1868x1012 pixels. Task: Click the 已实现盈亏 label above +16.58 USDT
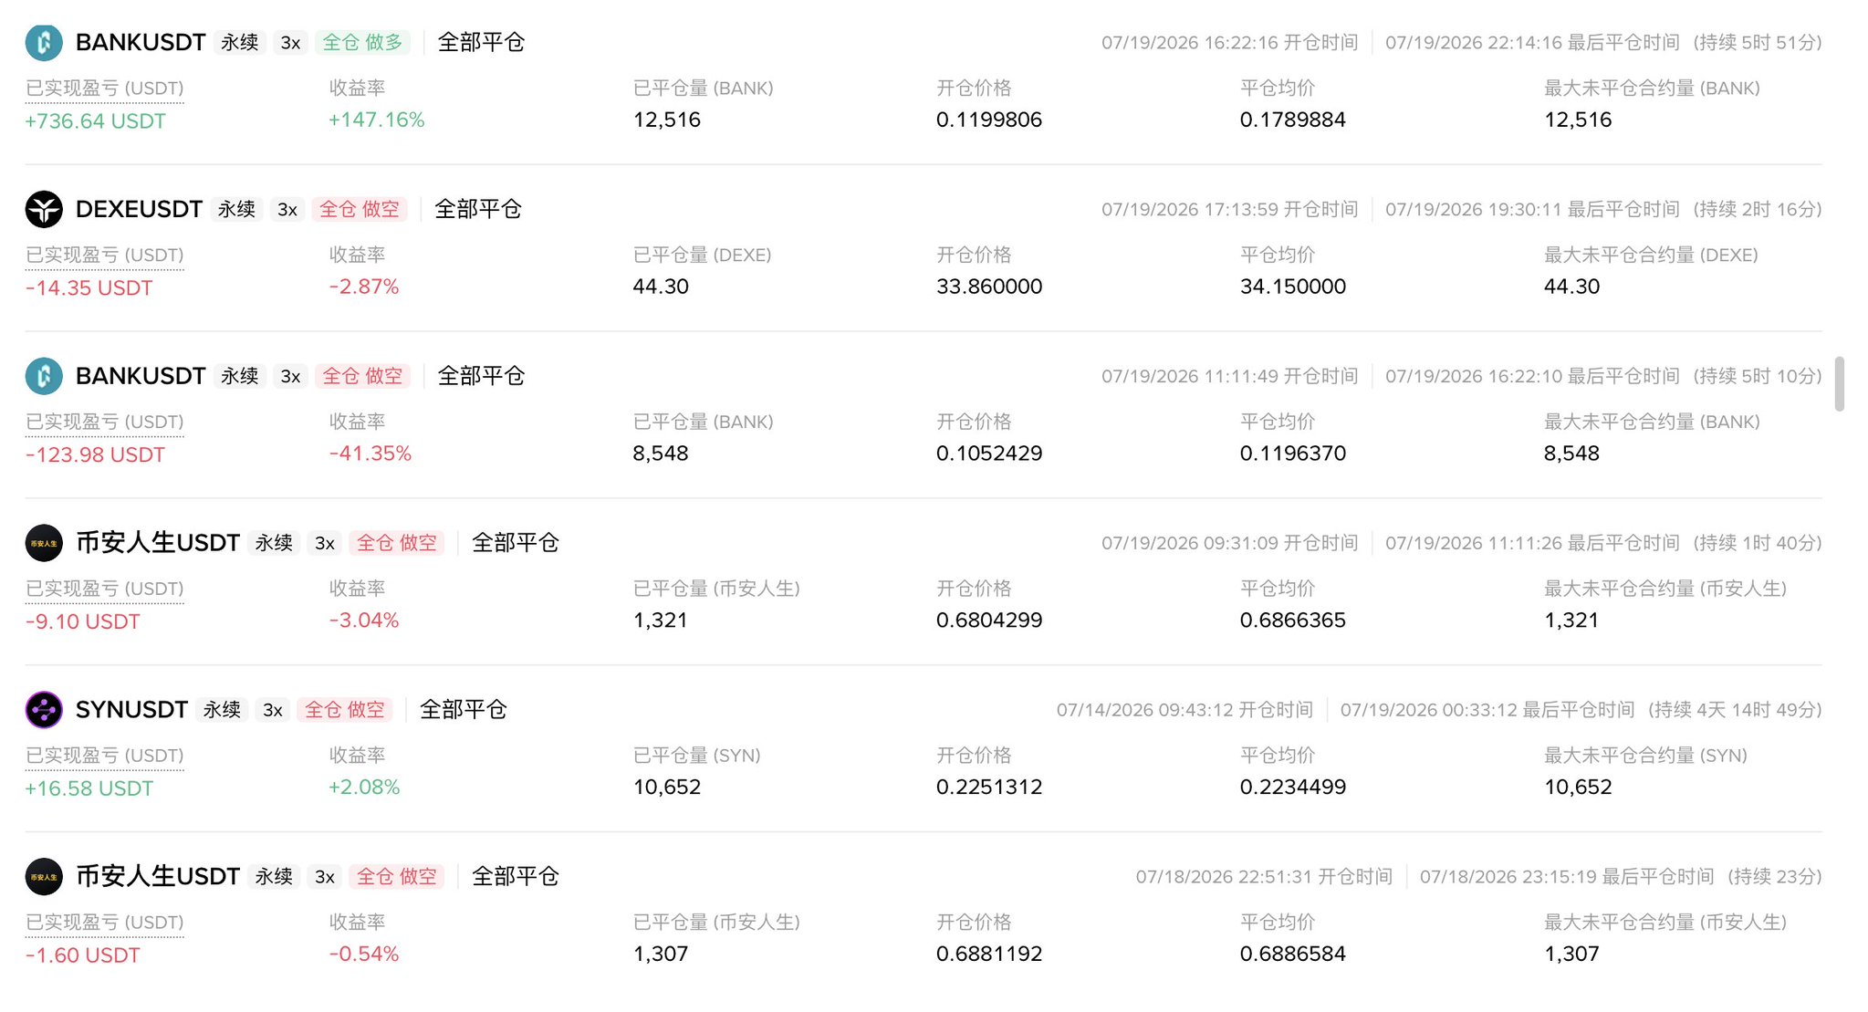point(105,756)
